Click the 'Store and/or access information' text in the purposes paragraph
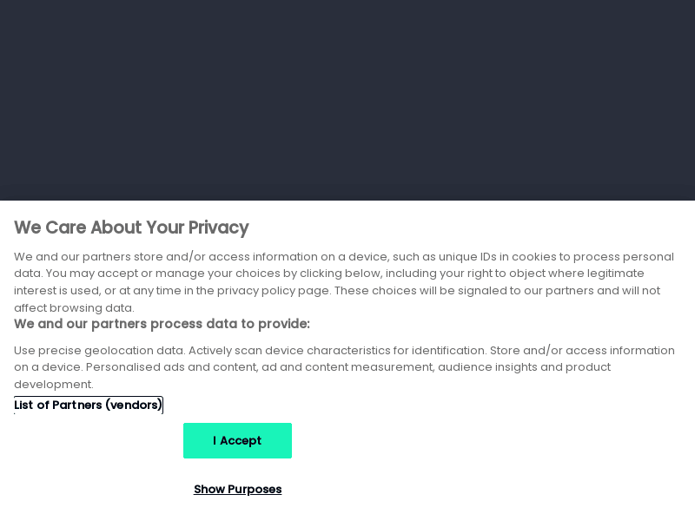Image resolution: width=695 pixels, height=521 pixels. click(582, 351)
